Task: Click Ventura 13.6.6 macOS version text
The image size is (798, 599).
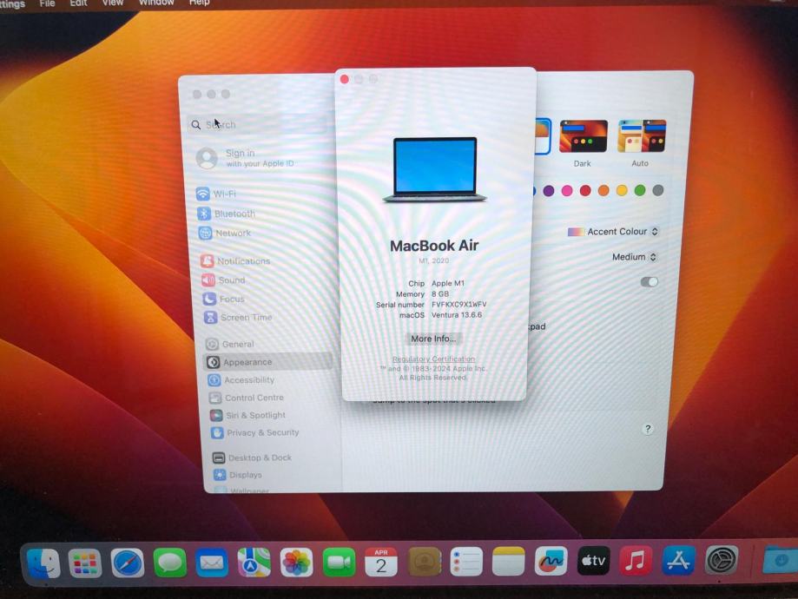Action: pyautogui.click(x=457, y=315)
